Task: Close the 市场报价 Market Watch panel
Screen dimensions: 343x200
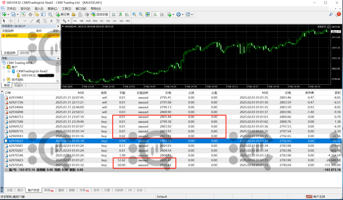Action: click(x=59, y=26)
